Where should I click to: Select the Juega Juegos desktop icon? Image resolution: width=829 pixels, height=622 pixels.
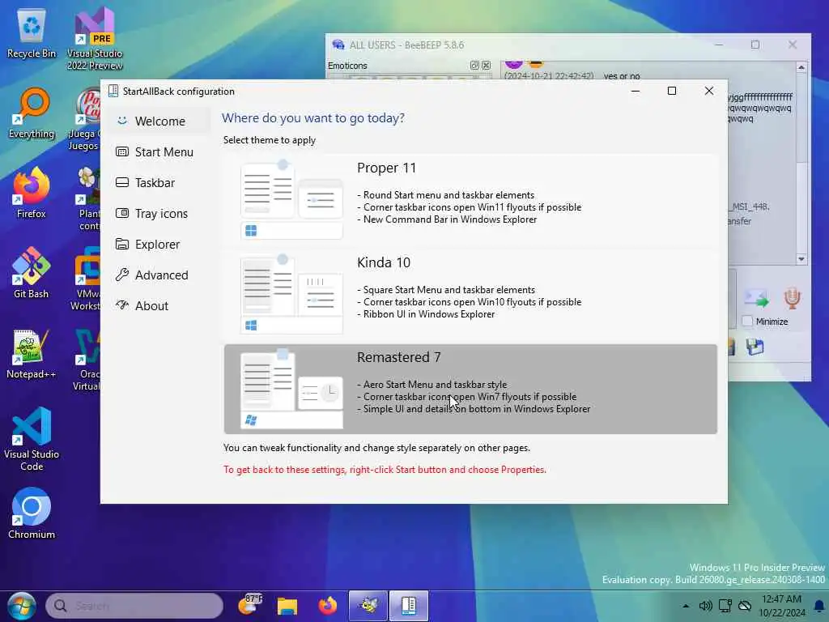pos(84,118)
